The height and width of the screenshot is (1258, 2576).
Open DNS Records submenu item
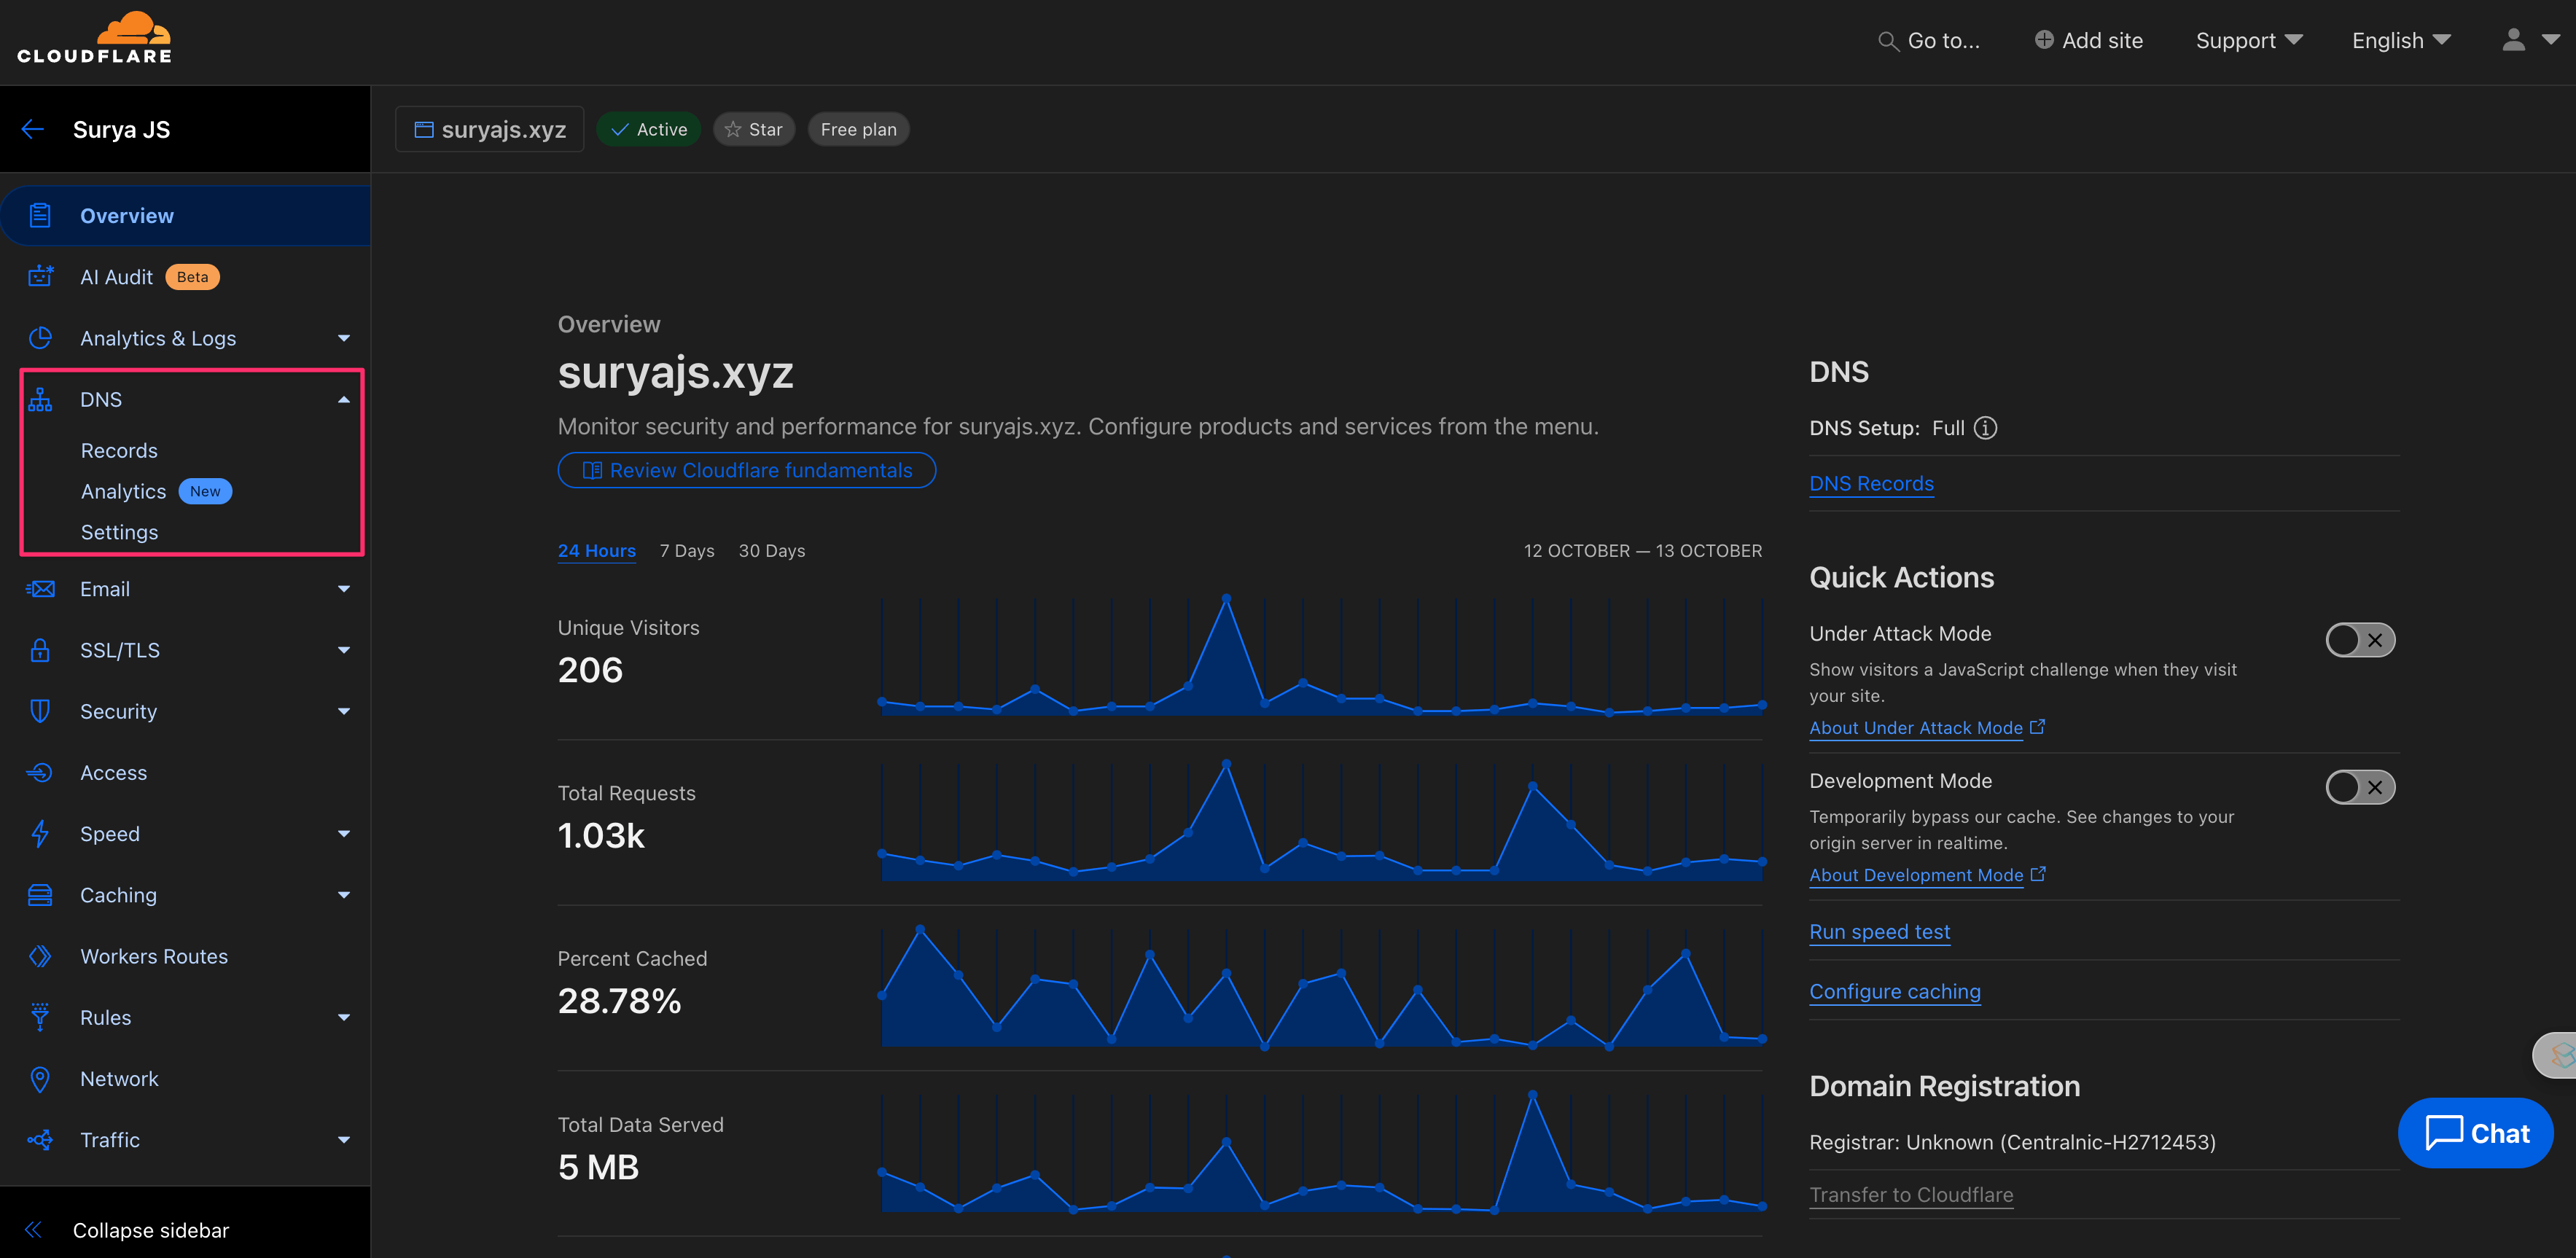119,450
